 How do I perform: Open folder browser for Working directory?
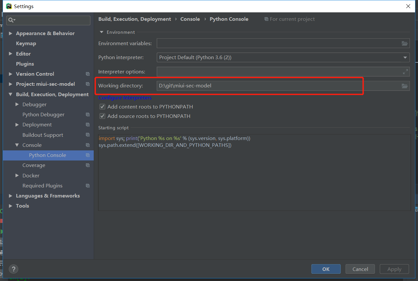pos(405,86)
